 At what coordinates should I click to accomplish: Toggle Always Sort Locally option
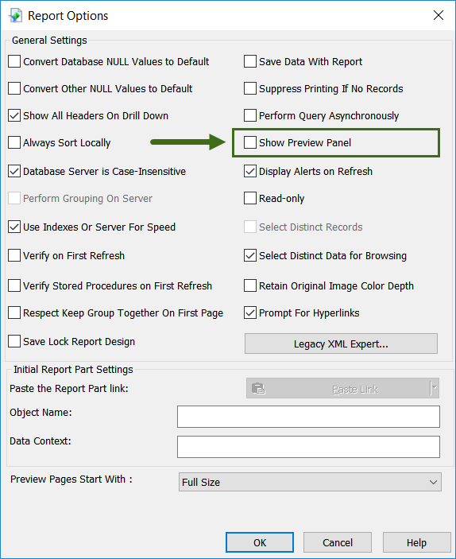click(14, 142)
